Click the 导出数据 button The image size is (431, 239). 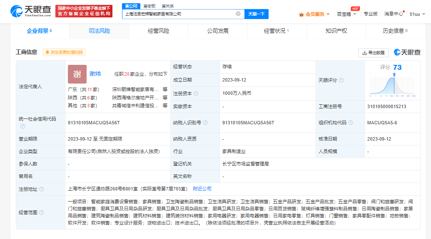(x=374, y=53)
